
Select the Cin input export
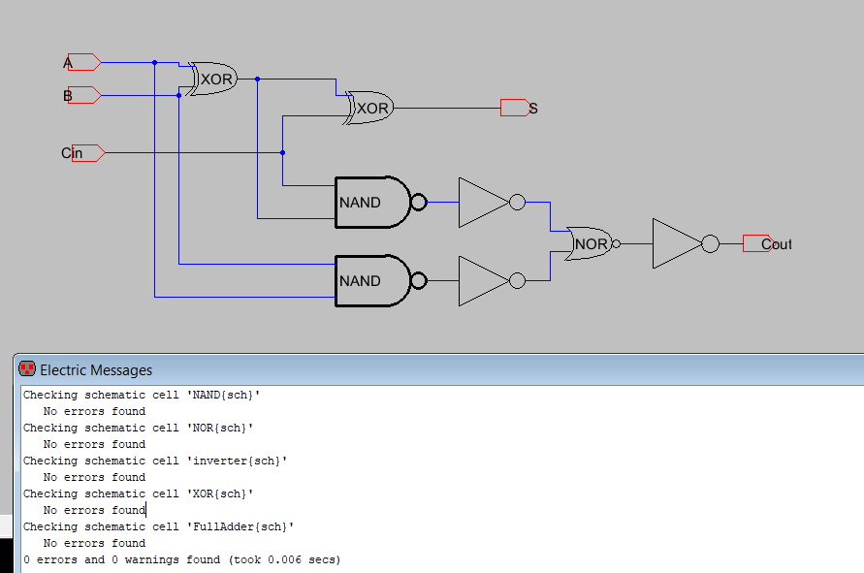[x=85, y=152]
